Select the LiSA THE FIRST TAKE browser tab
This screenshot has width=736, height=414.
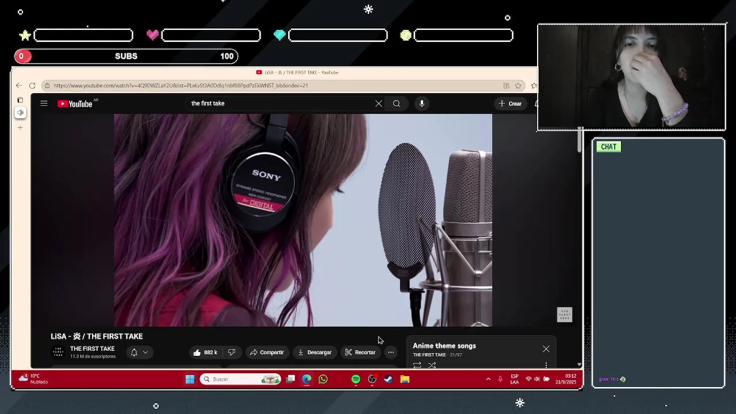point(297,72)
